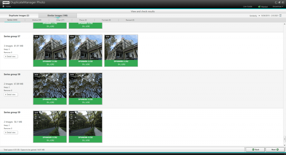This screenshot has width=286, height=155.
Task: Toggle keep status of DP4A8502-2.CR2
Action: click(85, 101)
